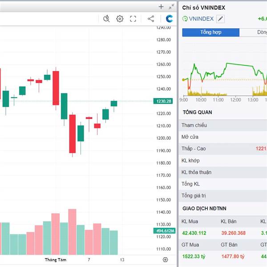
Task: Switch to the Dòng tab
Action: 253,32
